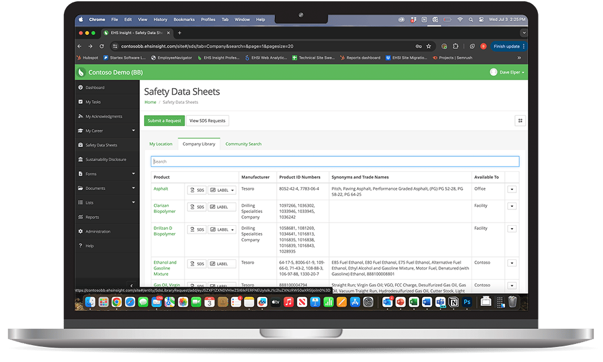The width and height of the screenshot is (603, 362).
Task: Open row actions dropdown for Clarizan Biopolymer
Action: (x=512, y=206)
